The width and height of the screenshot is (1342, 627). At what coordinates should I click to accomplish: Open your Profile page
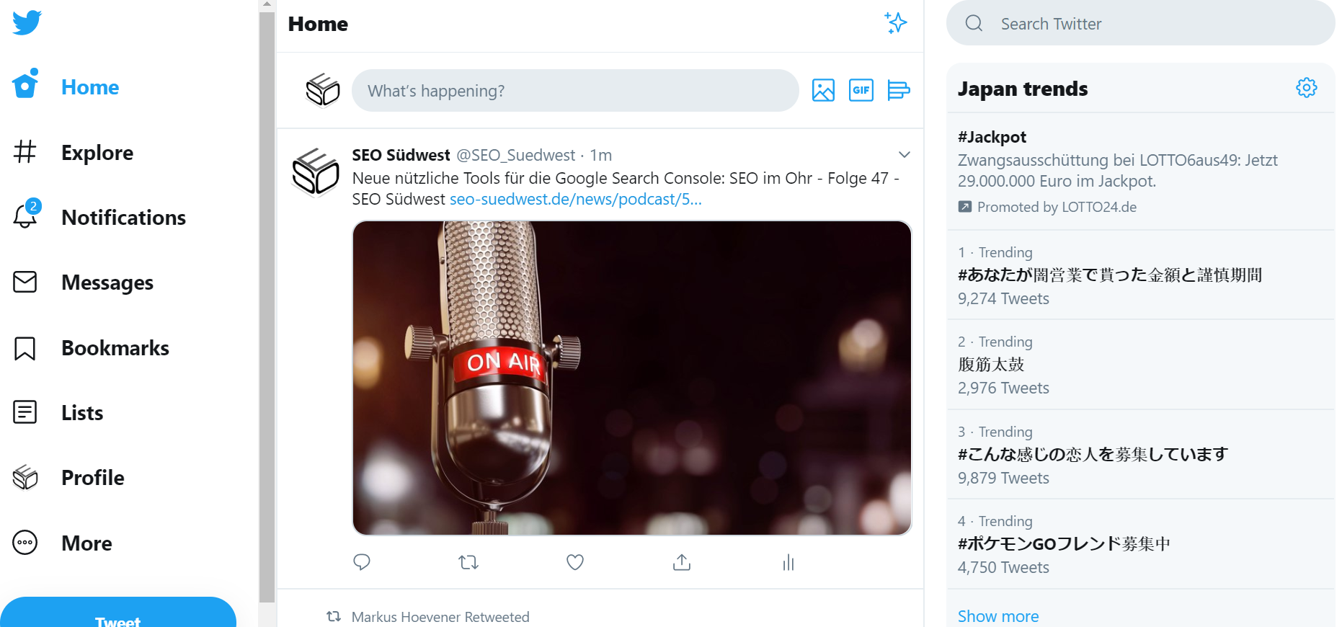point(92,477)
